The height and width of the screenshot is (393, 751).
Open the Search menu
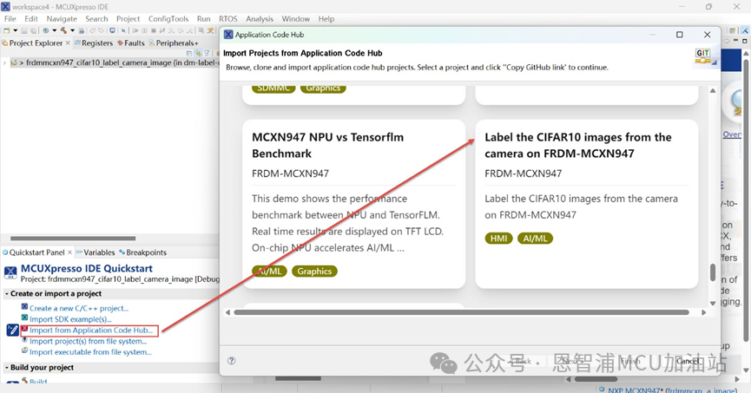[96, 19]
